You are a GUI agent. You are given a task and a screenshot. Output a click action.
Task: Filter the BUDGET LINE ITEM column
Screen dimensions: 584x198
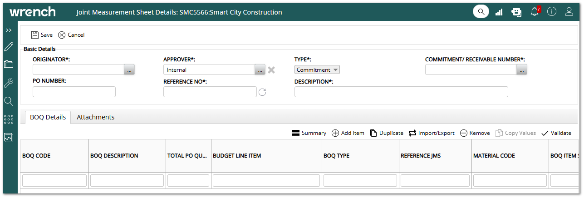click(266, 181)
